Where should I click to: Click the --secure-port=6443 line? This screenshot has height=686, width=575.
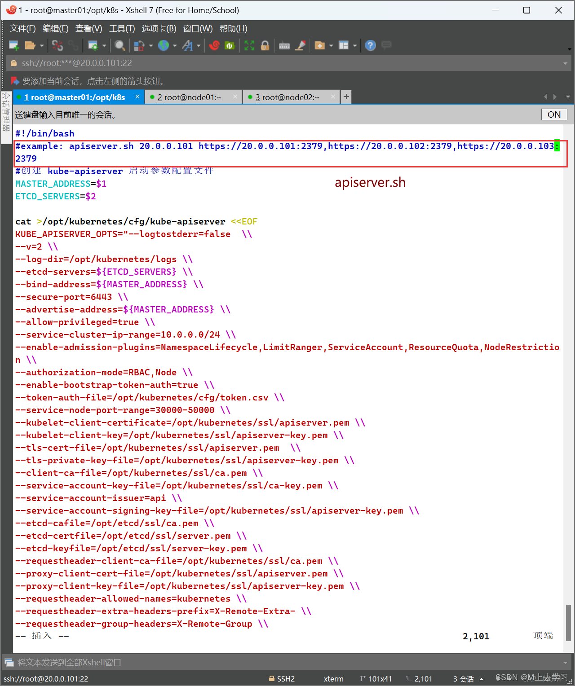pyautogui.click(x=72, y=297)
